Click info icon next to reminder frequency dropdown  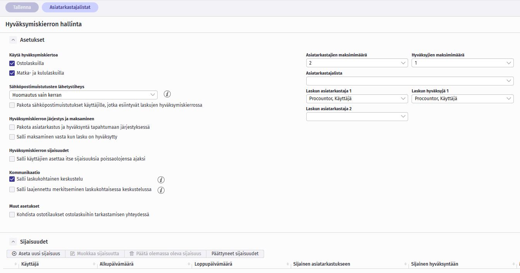point(167,94)
